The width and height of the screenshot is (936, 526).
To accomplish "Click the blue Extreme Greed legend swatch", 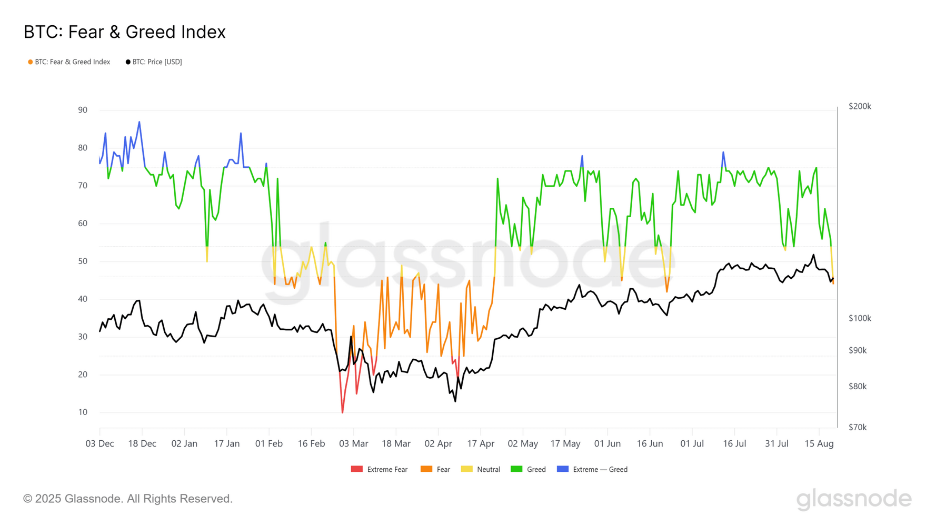I will [563, 469].
